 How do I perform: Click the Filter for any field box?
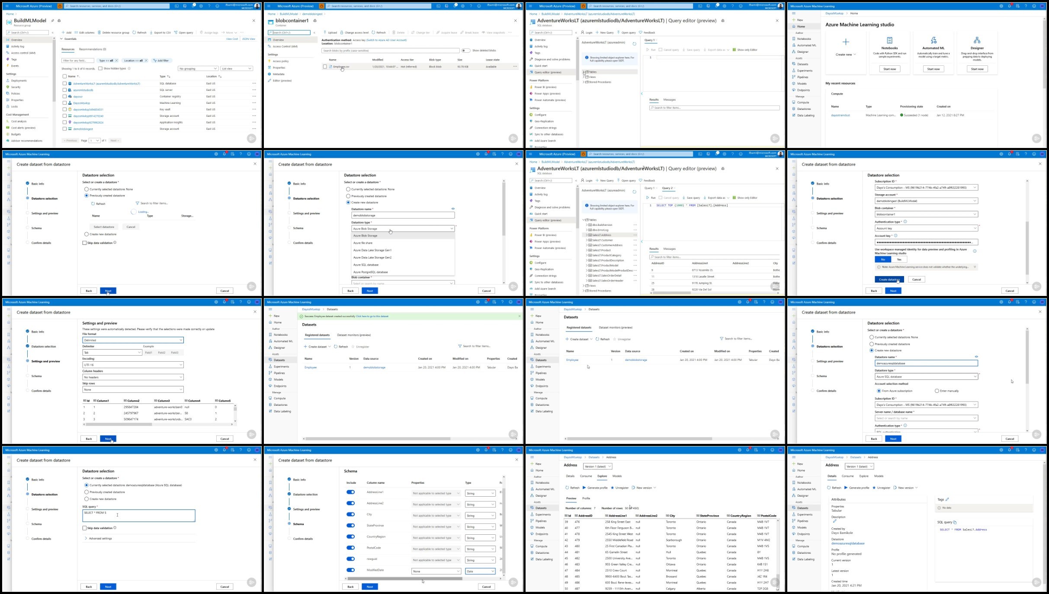78,61
